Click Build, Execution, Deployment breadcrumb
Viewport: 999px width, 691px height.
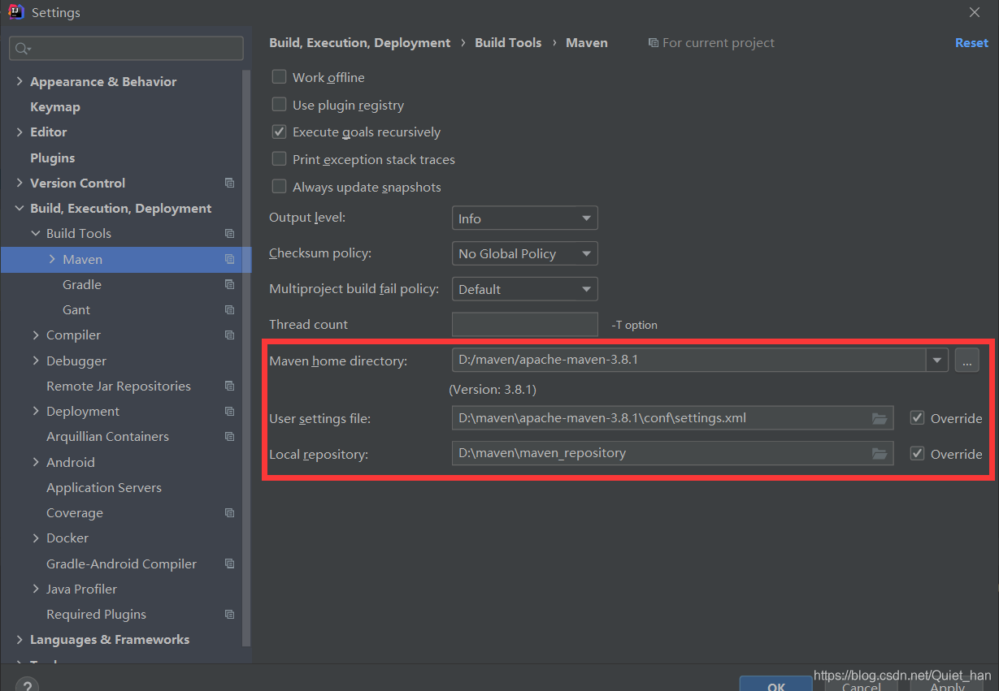click(360, 43)
